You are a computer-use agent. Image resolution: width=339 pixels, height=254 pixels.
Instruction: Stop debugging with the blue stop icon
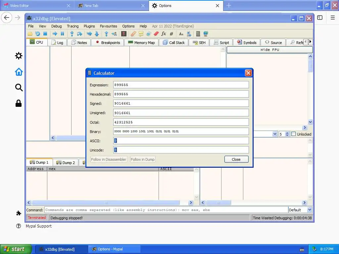point(45,34)
